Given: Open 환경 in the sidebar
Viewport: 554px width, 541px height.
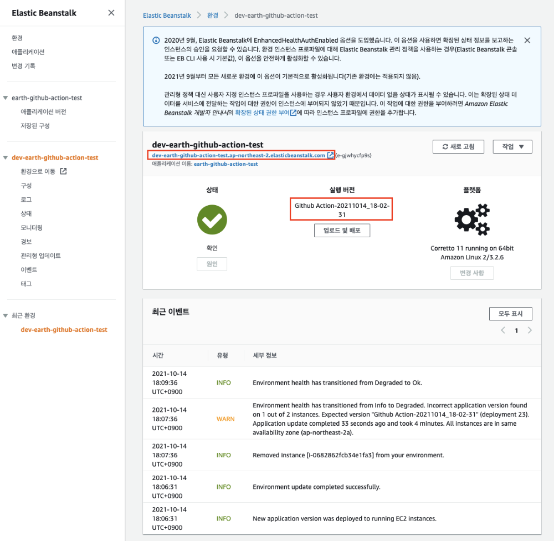Looking at the screenshot, I should pyautogui.click(x=17, y=38).
